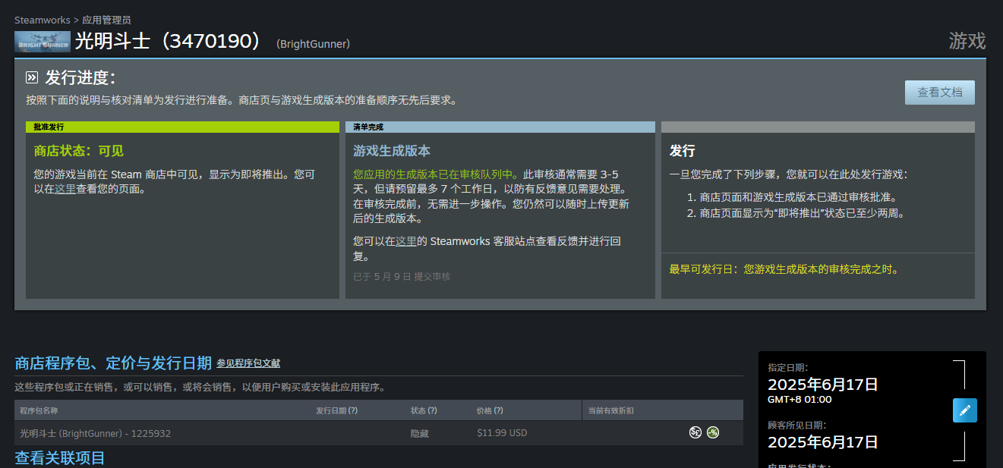Go to Steamworks breadcrumb link
1003x468 pixels.
[42, 20]
